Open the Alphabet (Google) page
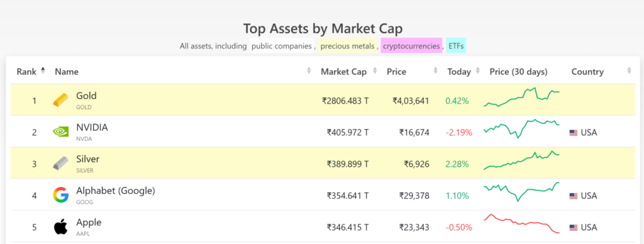 pos(116,191)
